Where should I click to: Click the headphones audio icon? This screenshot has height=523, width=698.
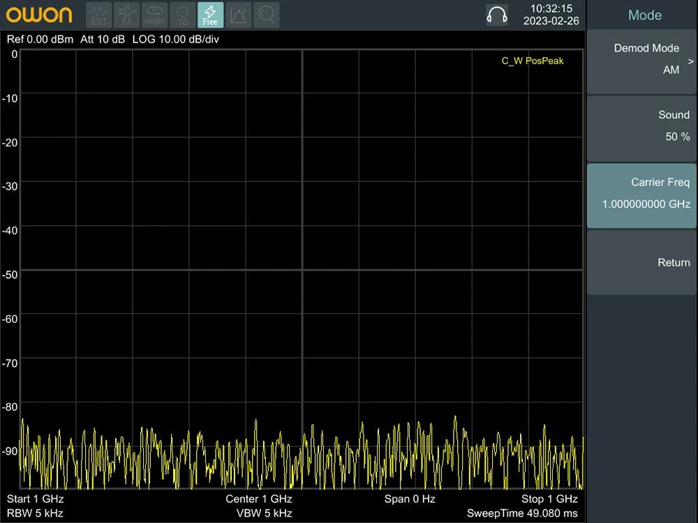pos(497,15)
